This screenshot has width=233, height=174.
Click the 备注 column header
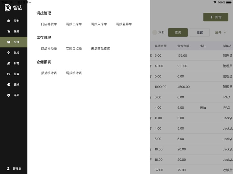click(x=203, y=46)
